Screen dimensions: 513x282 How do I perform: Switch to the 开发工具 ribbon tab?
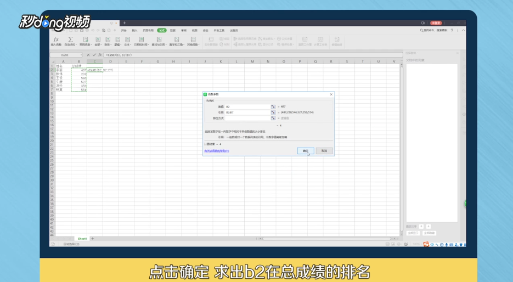219,30
